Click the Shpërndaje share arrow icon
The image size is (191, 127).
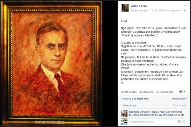tap(158, 92)
